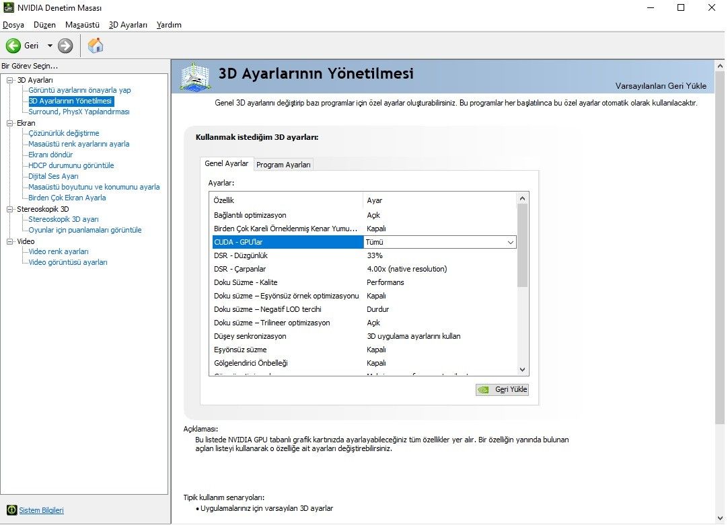The image size is (728, 525).
Task: Select the Doku Süzme - Kalite row
Action: click(364, 282)
